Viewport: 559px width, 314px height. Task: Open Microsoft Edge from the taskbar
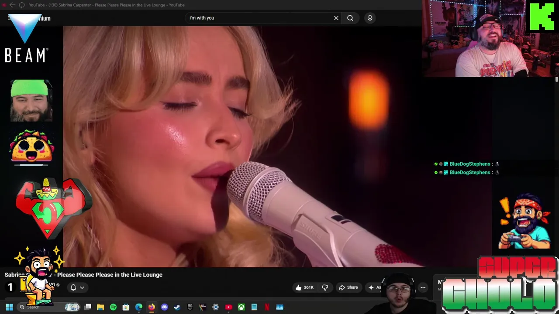click(x=139, y=307)
